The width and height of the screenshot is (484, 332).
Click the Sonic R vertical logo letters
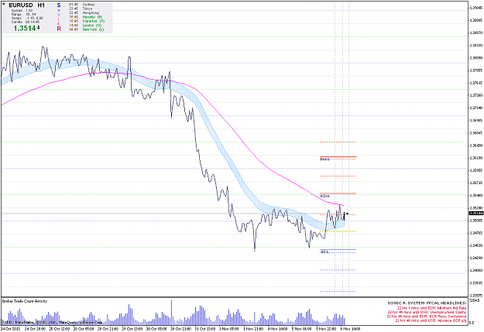[59, 17]
